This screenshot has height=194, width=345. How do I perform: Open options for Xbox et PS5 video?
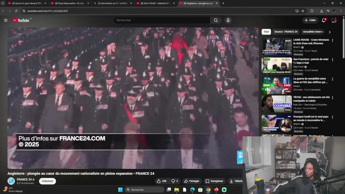(332, 79)
